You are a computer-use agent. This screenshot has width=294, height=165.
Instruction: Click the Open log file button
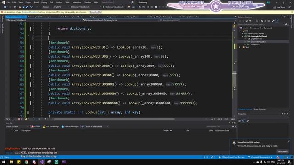(x=95, y=12)
